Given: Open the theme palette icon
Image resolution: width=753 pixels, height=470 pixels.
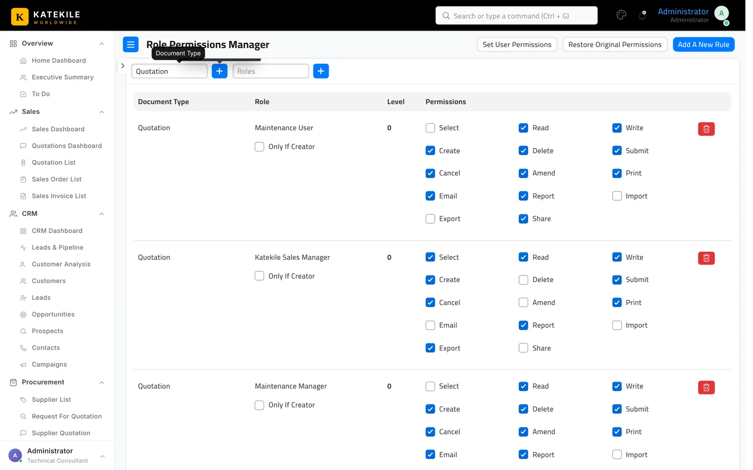Looking at the screenshot, I should [x=621, y=15].
